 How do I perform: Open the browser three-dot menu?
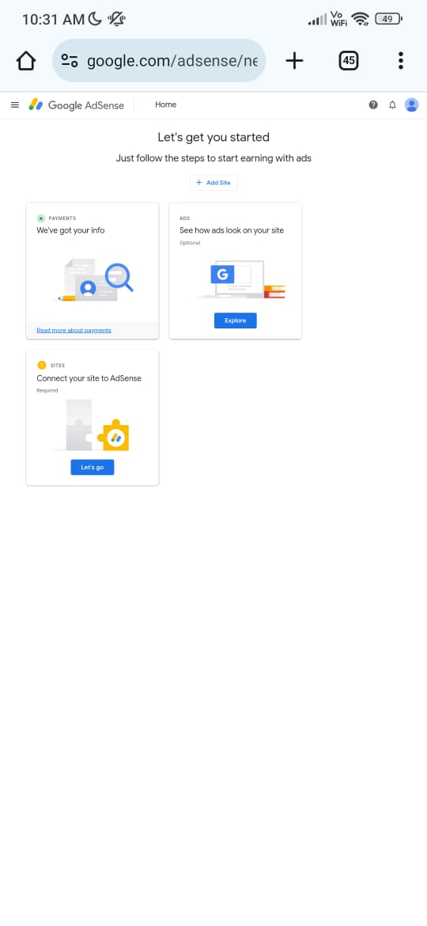pos(400,60)
